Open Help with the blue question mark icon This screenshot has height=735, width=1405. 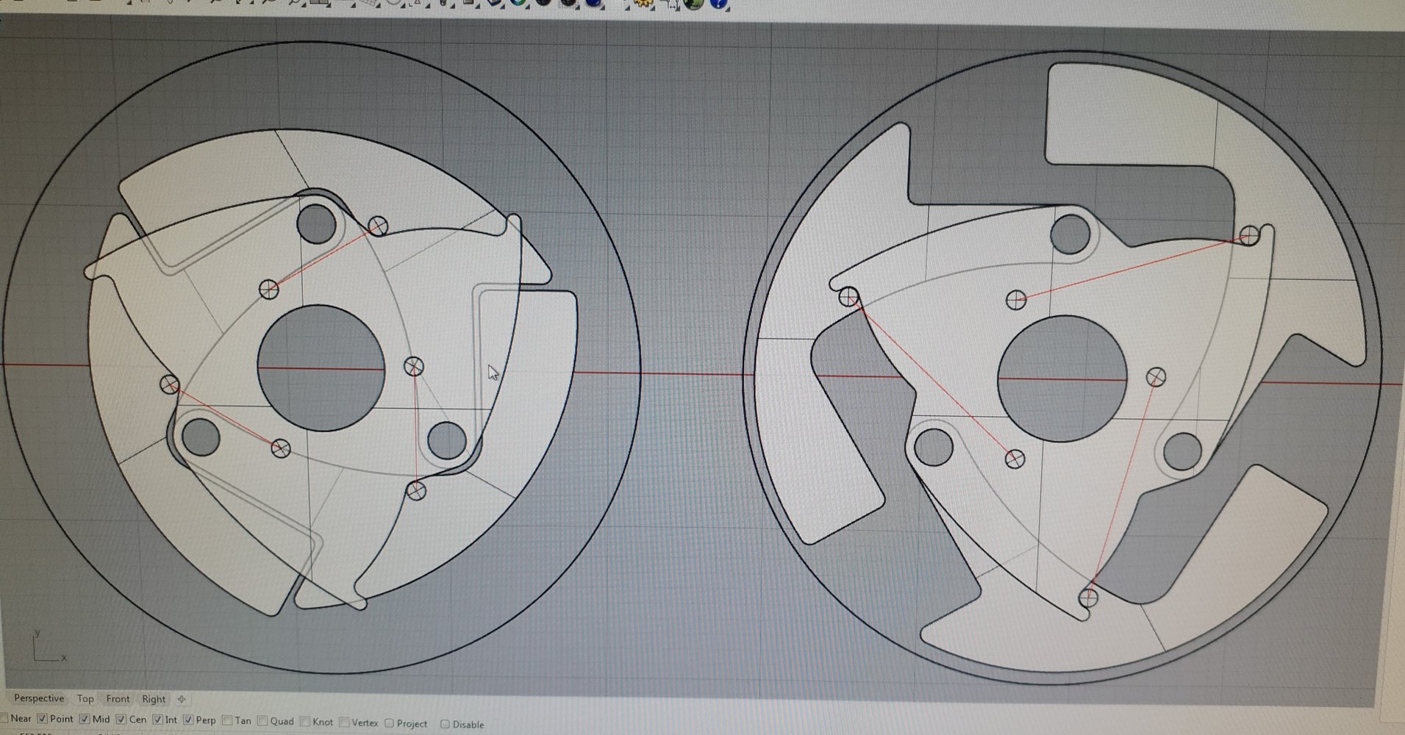[720, 4]
